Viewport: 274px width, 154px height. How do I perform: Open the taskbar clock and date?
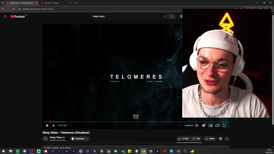coord(269,151)
